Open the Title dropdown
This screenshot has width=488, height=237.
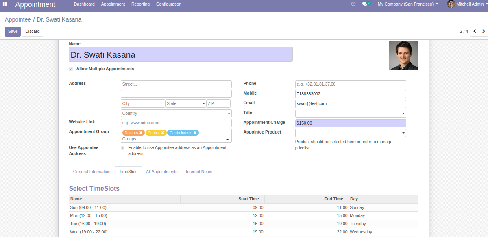click(350, 114)
